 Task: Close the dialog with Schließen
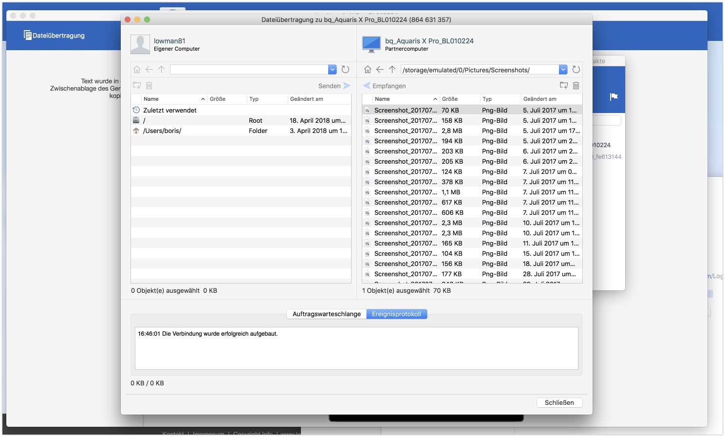point(559,402)
